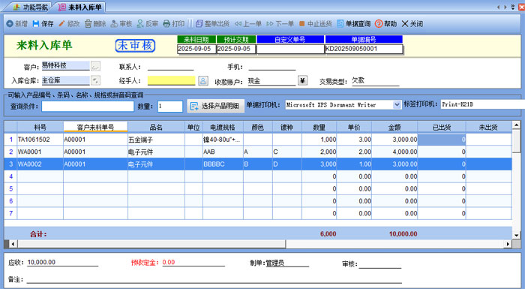Click the 收款账户 field showing 现金
The image size is (525, 289).
pos(271,81)
